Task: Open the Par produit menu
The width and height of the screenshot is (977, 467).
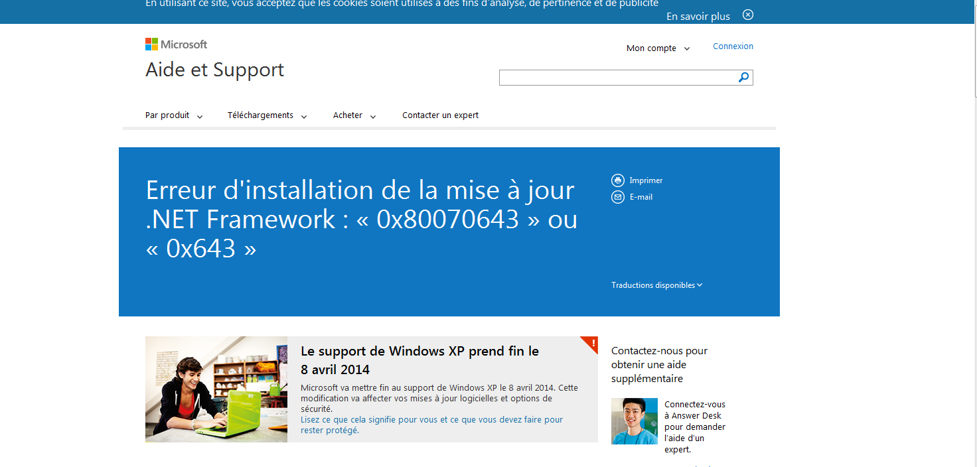Action: tap(174, 115)
